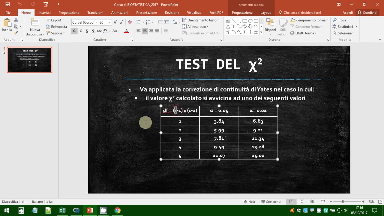
Task: Increase font size with the larger A icon
Action: (x=115, y=22)
